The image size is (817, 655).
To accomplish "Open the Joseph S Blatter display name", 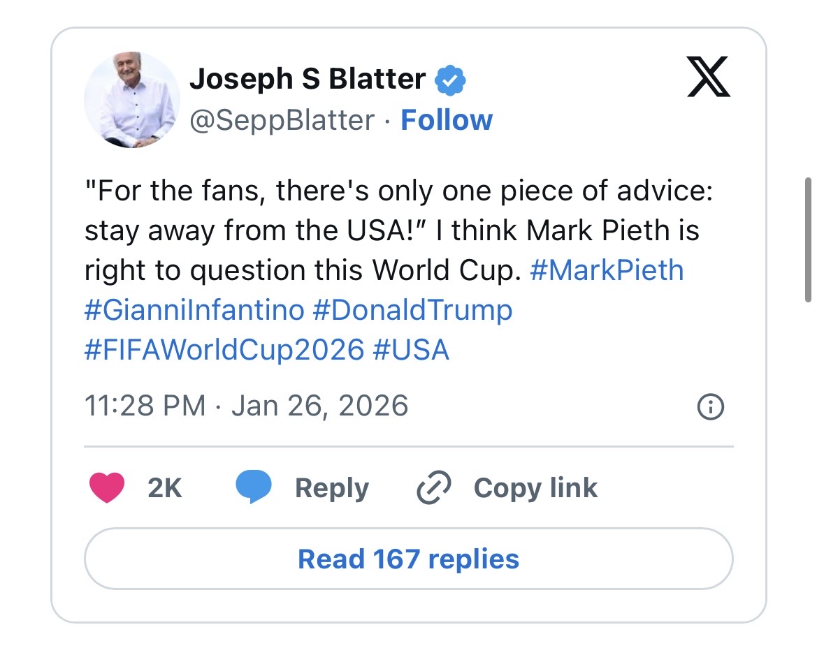I will pos(308,79).
